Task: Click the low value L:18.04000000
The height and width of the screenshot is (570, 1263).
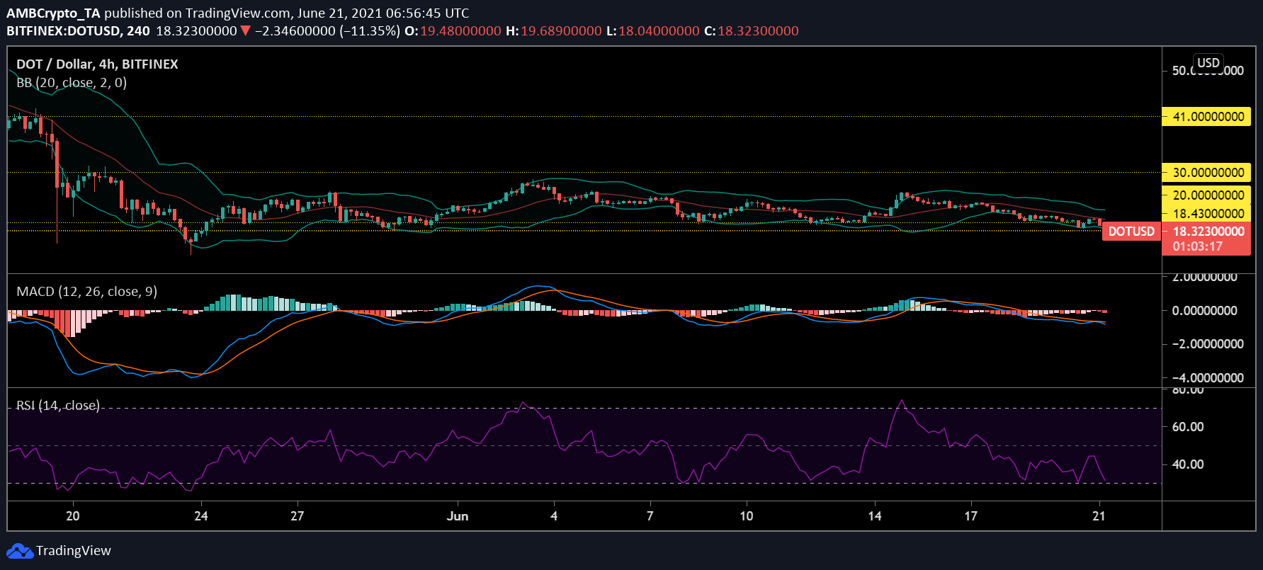Action: point(653,30)
